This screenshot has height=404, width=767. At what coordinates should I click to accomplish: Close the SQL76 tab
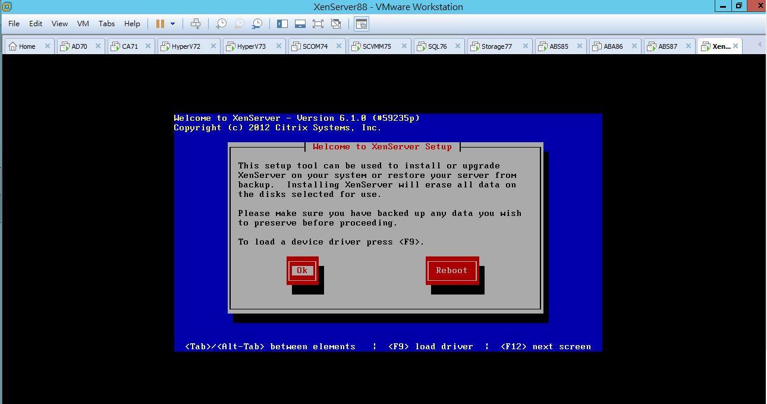coord(458,46)
